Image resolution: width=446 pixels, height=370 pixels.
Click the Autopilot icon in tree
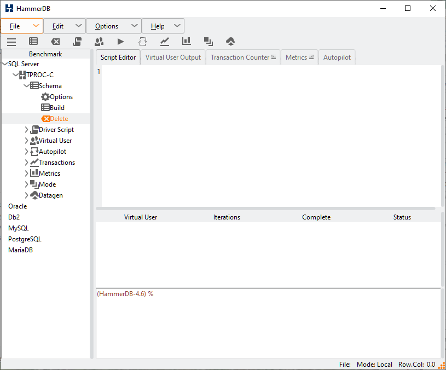point(34,152)
